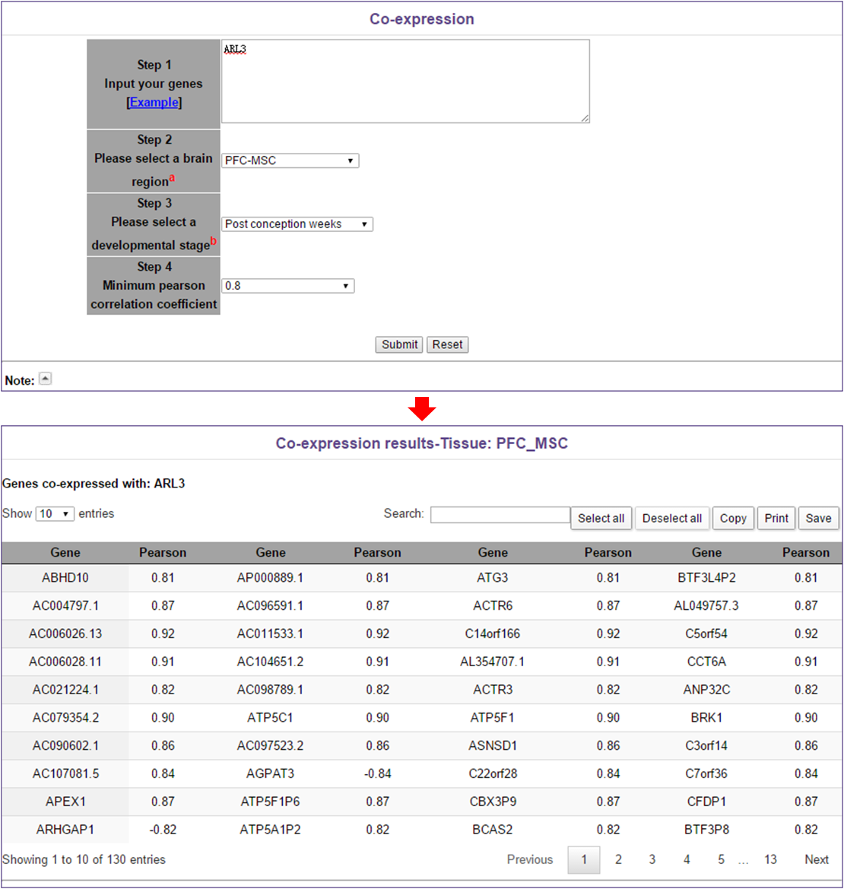Click the BTF3L4P2 gene cell

click(x=706, y=578)
